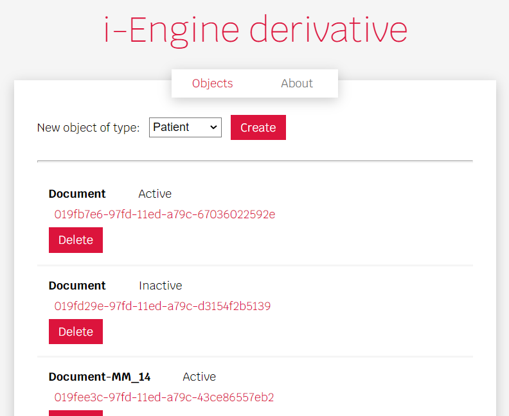Image resolution: width=509 pixels, height=416 pixels.
Task: Click the Active status of first Document
Action: tap(155, 194)
